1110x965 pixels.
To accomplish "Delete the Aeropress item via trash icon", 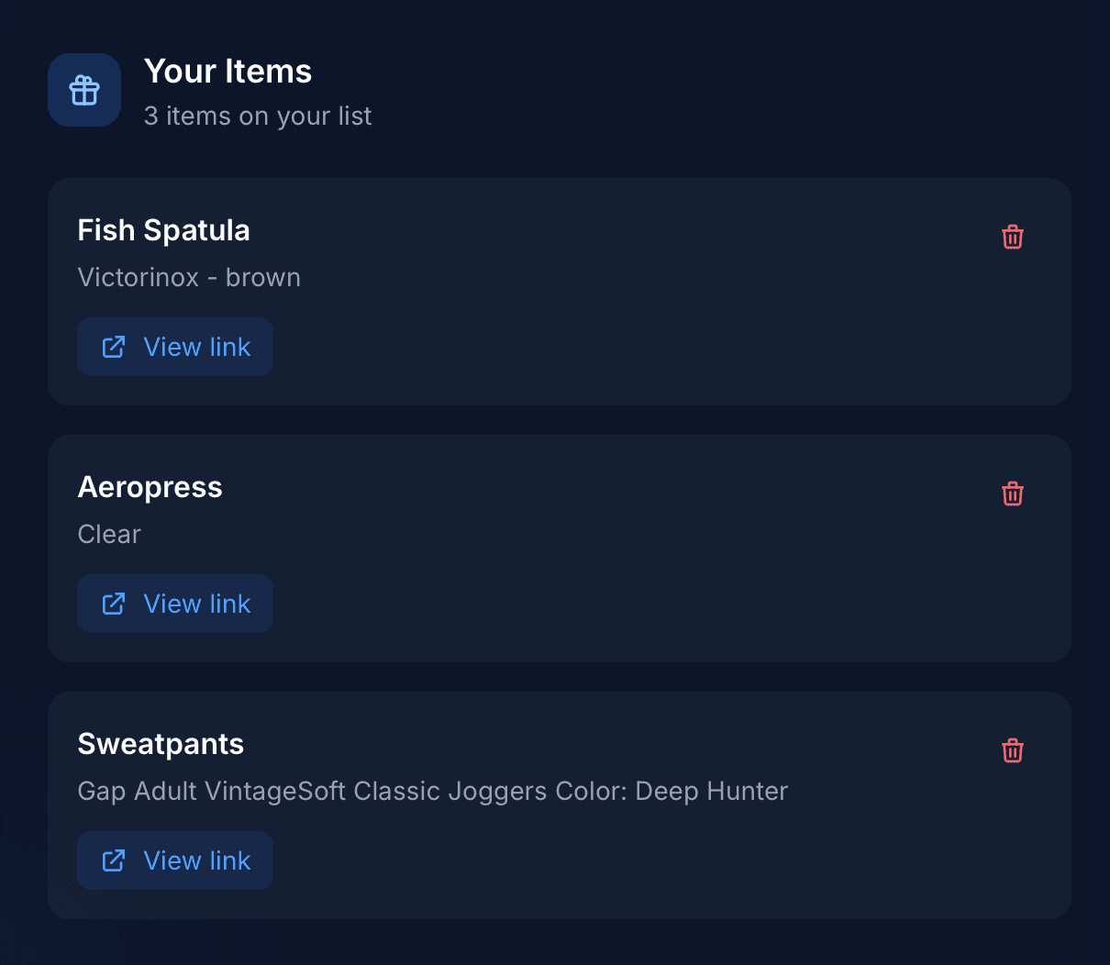I will coord(1012,494).
